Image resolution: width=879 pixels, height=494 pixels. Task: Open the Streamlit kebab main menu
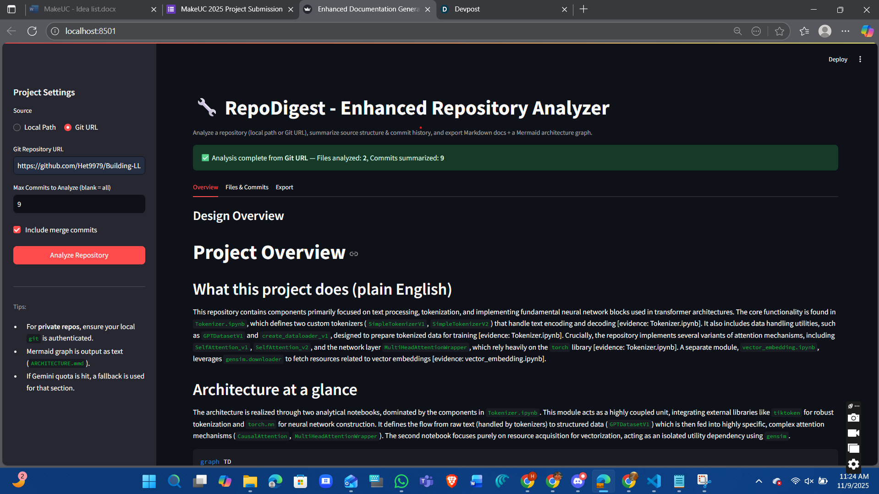[860, 59]
